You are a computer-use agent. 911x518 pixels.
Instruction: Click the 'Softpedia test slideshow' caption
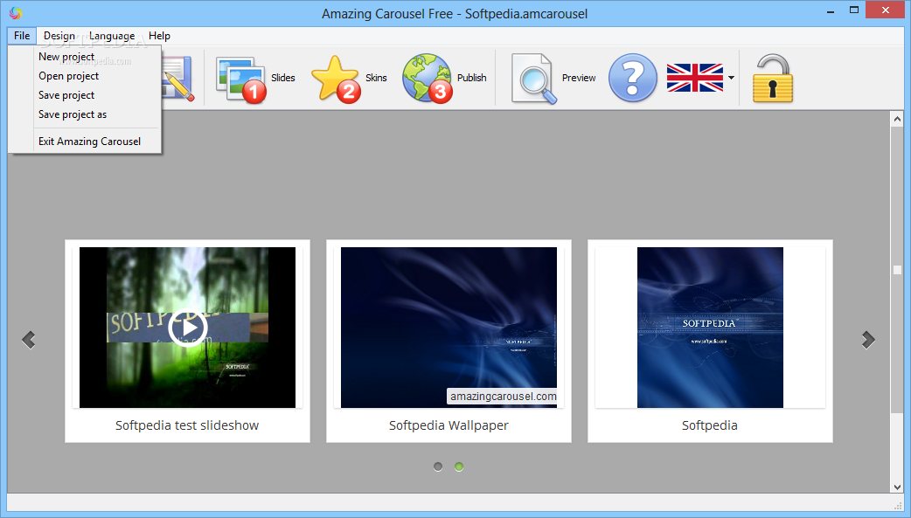pyautogui.click(x=187, y=425)
